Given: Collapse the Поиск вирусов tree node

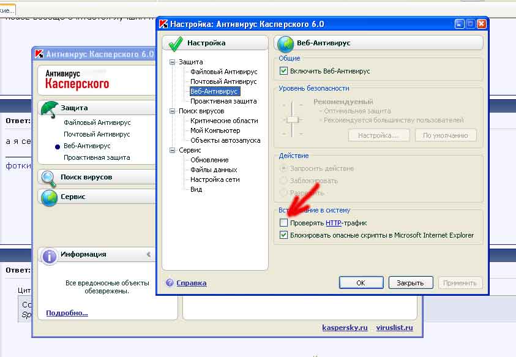Looking at the screenshot, I should (x=172, y=111).
